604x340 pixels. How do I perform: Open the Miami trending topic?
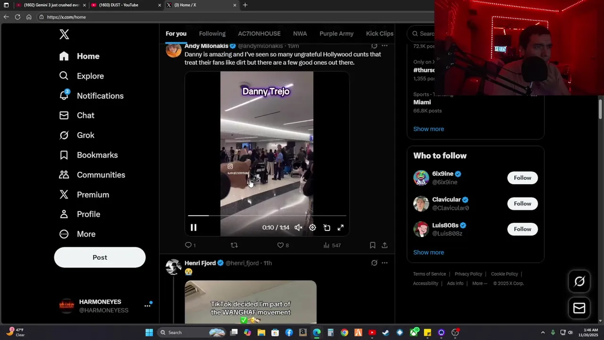coord(422,102)
